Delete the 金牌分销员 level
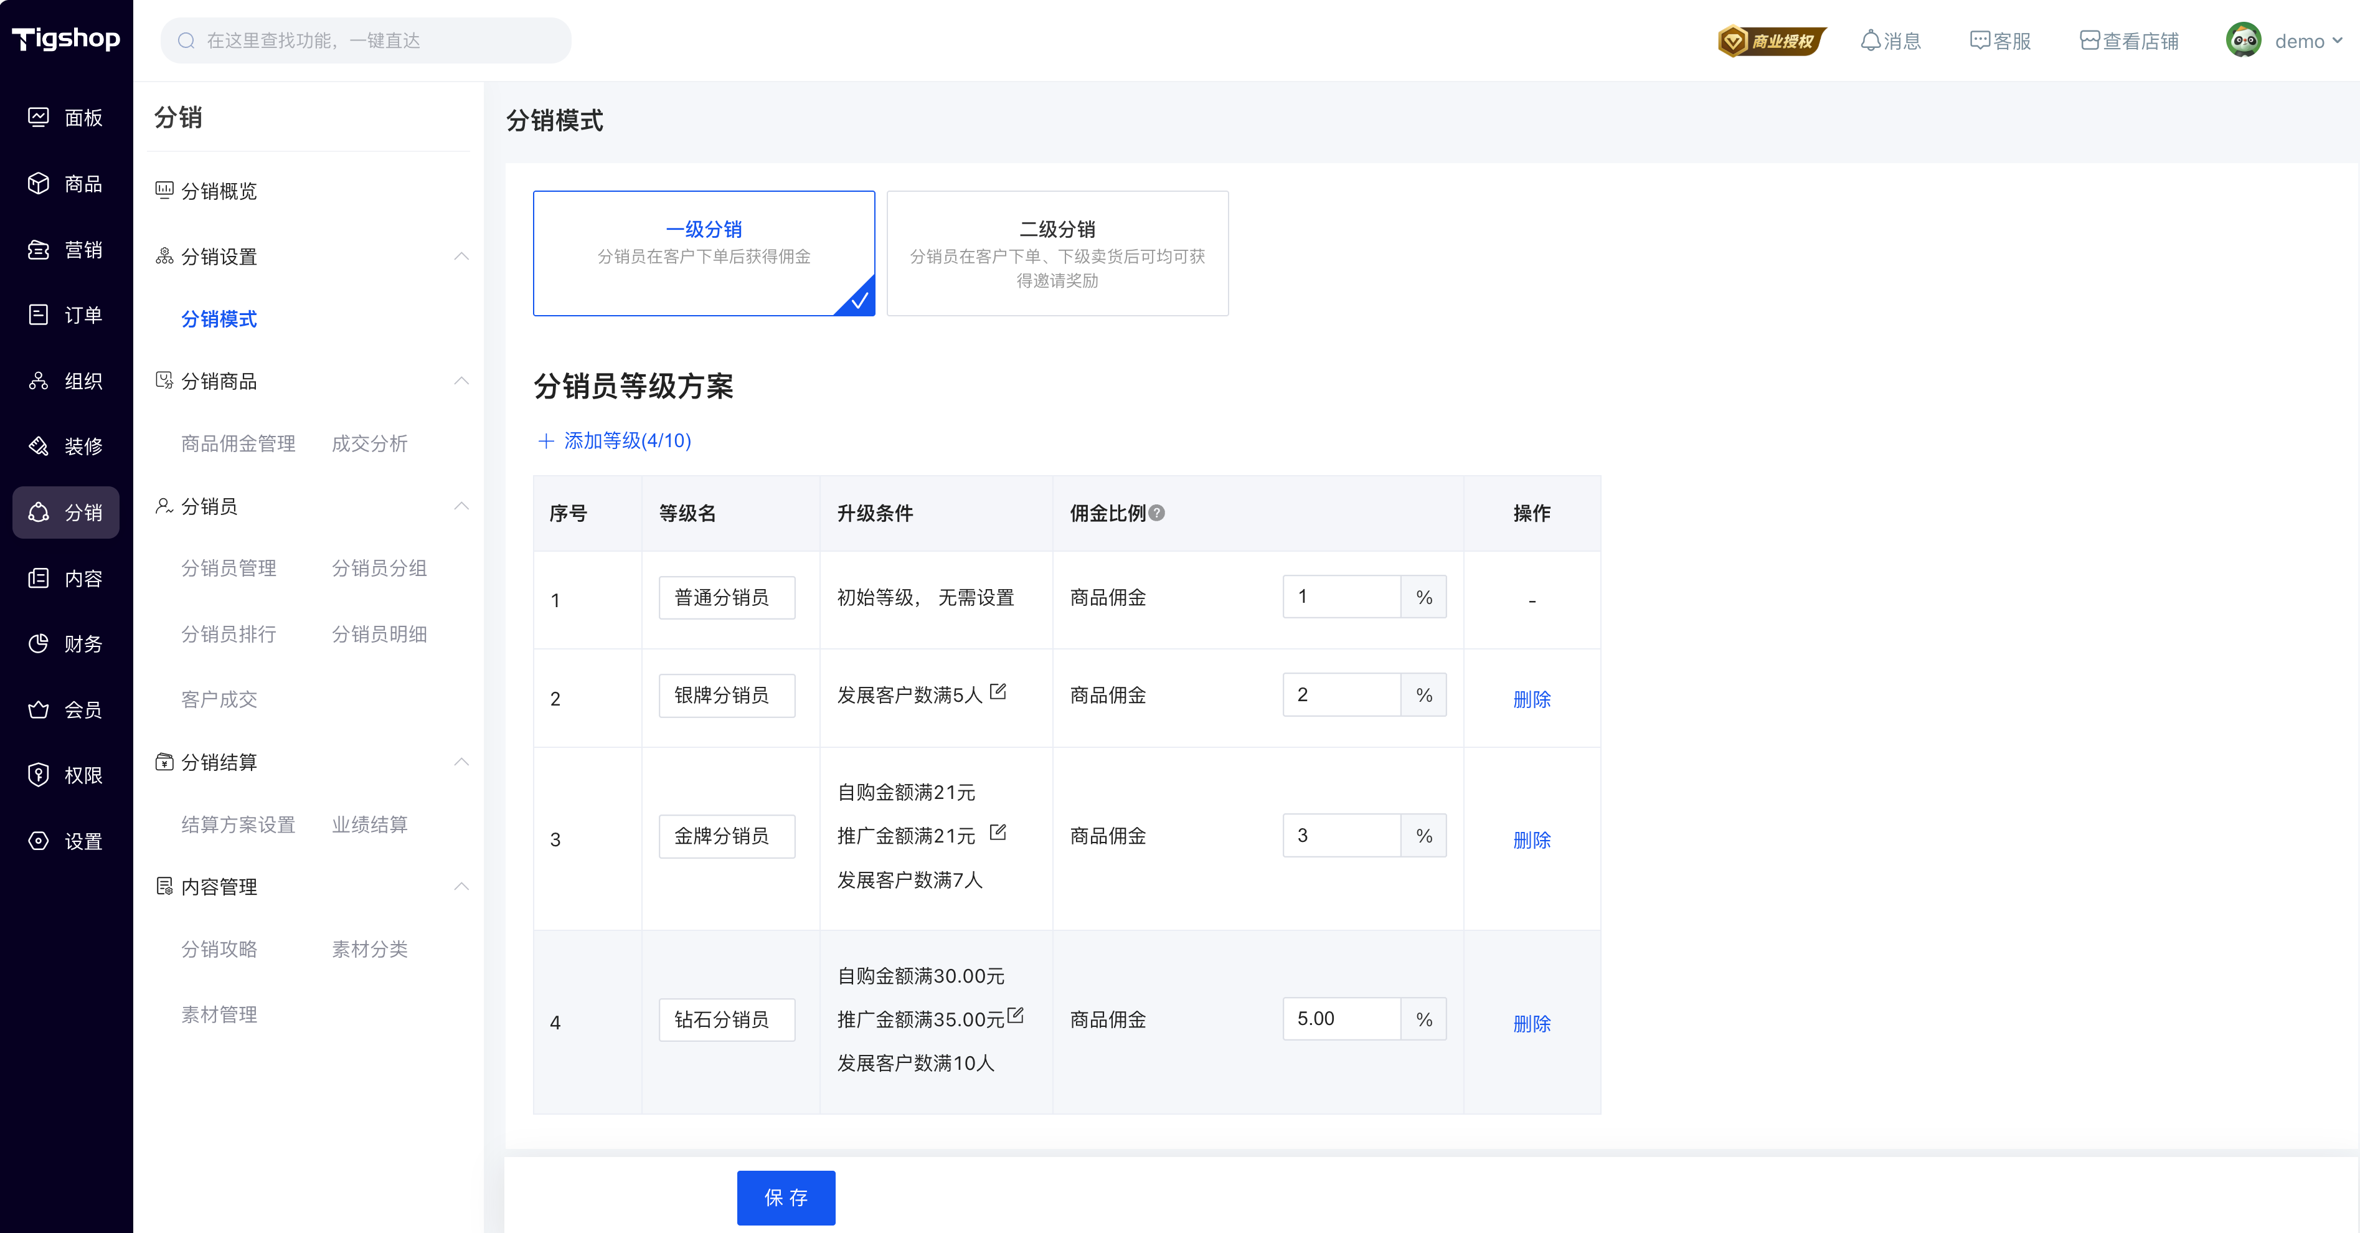The image size is (2360, 1233). coord(1531,840)
